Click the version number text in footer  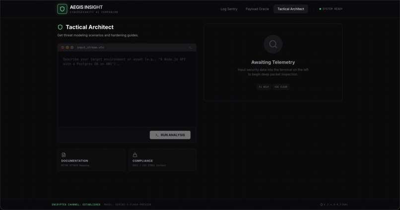335,205
